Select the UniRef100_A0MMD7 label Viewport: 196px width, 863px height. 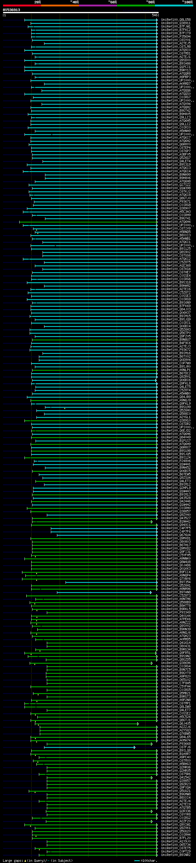click(x=176, y=84)
